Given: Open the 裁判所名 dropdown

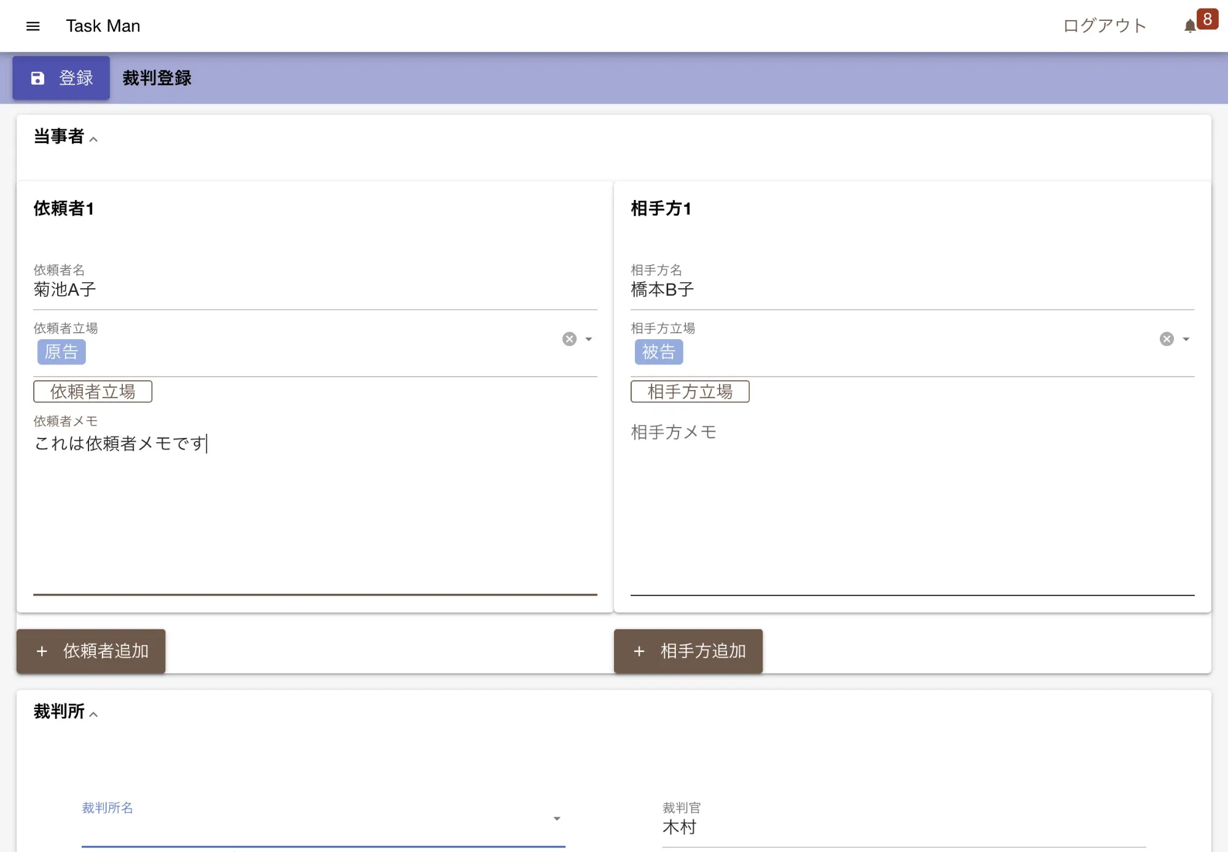Looking at the screenshot, I should (556, 819).
